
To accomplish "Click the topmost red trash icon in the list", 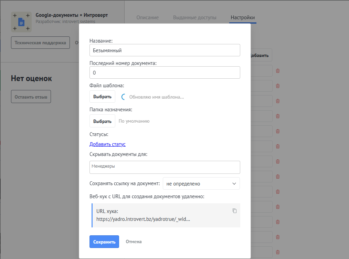I will [x=278, y=71].
